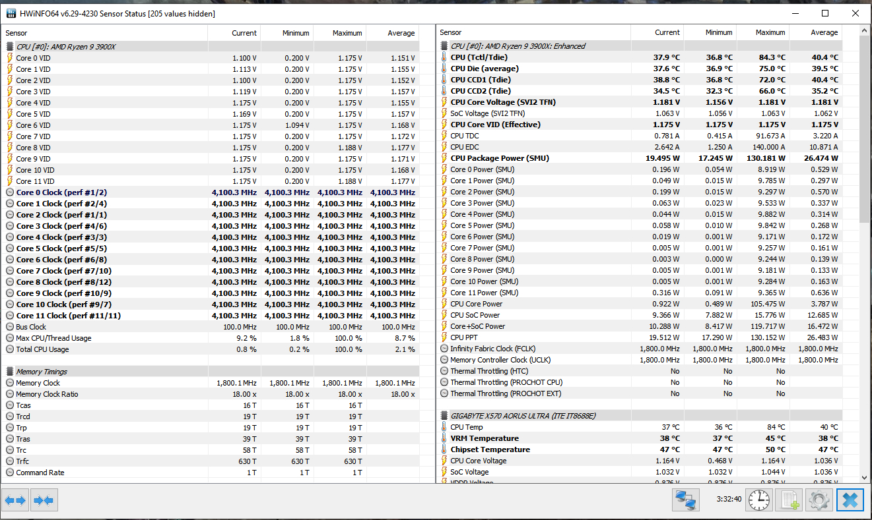Viewport: 872px width, 520px height.
Task: Select the SoC Voltage (SVI2 TFN) row
Action: (x=640, y=113)
